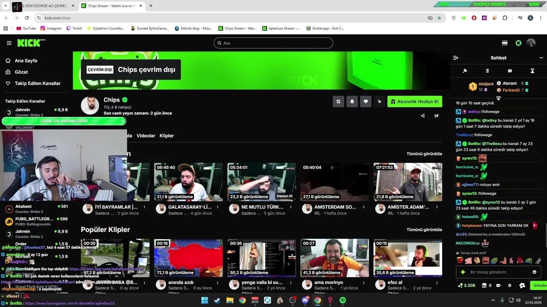Open the user profile avatar menu
The width and height of the screenshot is (547, 307).
click(531, 43)
